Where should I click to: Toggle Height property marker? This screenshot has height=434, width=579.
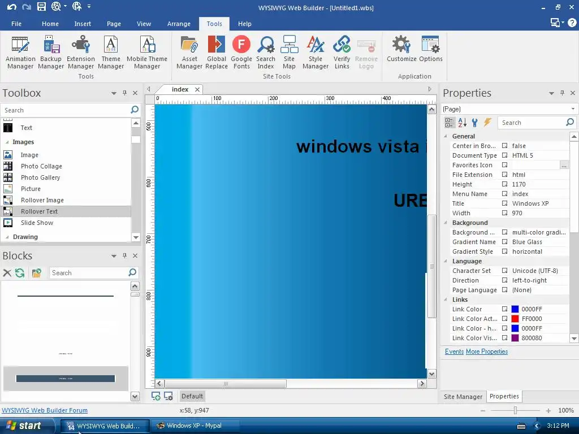(x=504, y=184)
